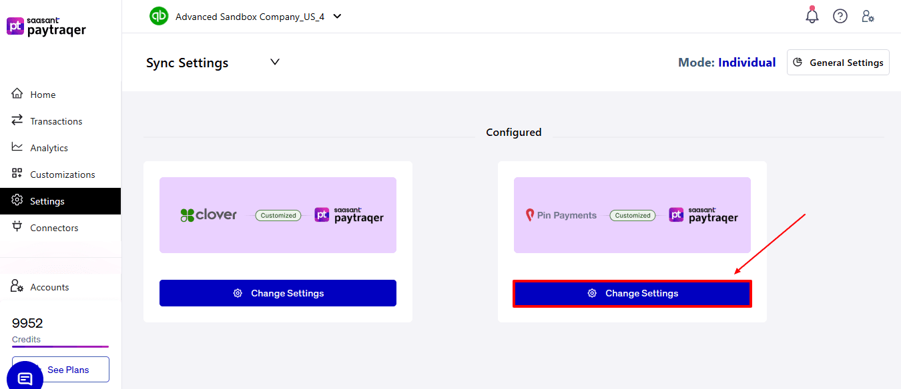Image resolution: width=901 pixels, height=389 pixels.
Task: Click Change Settings under the Clover card
Action: click(278, 292)
